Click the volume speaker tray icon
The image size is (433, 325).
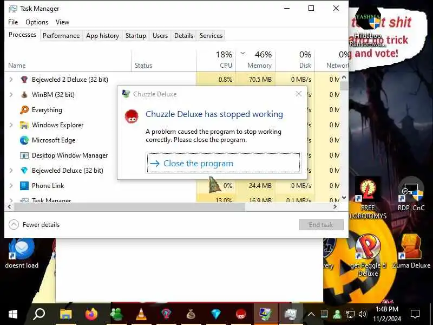362,314
